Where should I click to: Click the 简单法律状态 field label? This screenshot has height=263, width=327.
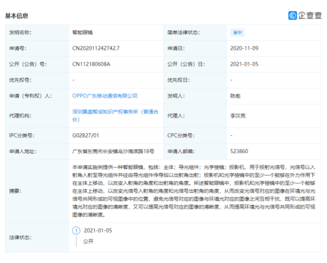pos(184,33)
